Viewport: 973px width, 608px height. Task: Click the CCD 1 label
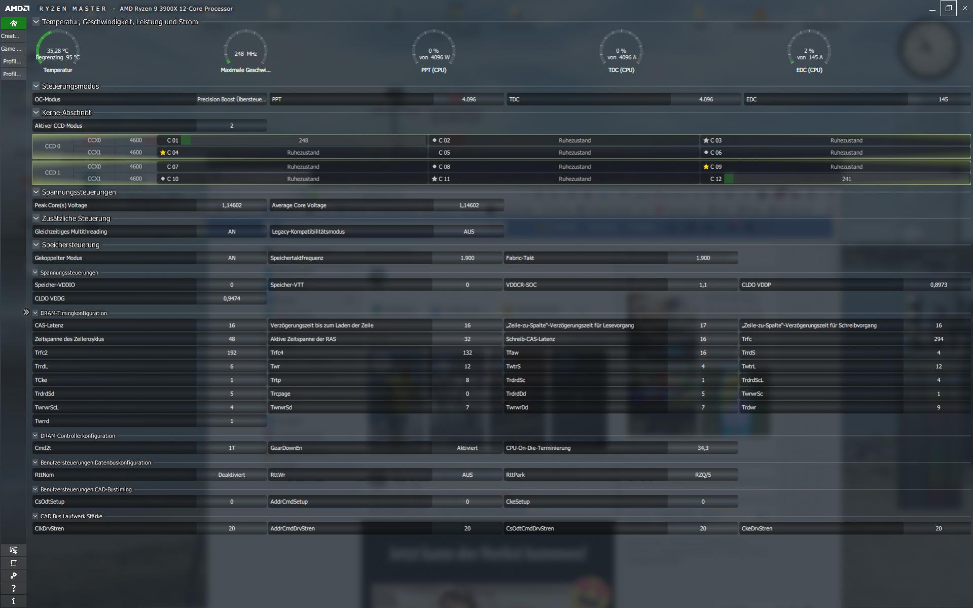pyautogui.click(x=53, y=173)
